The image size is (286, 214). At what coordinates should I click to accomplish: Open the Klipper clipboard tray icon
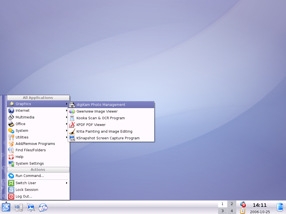point(242,211)
